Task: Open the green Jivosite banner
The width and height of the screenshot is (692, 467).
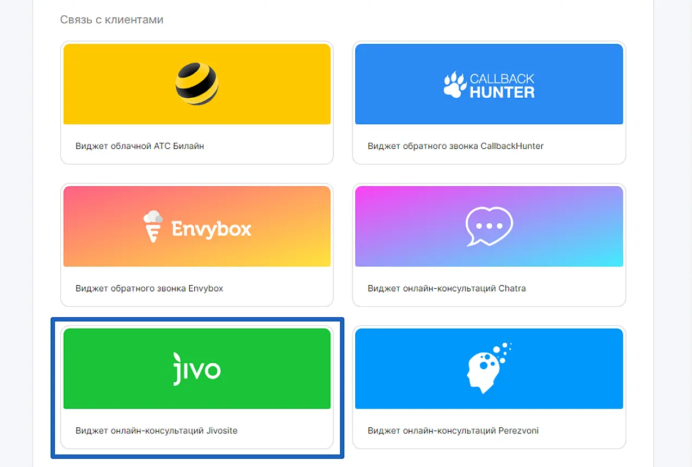Action: click(197, 369)
